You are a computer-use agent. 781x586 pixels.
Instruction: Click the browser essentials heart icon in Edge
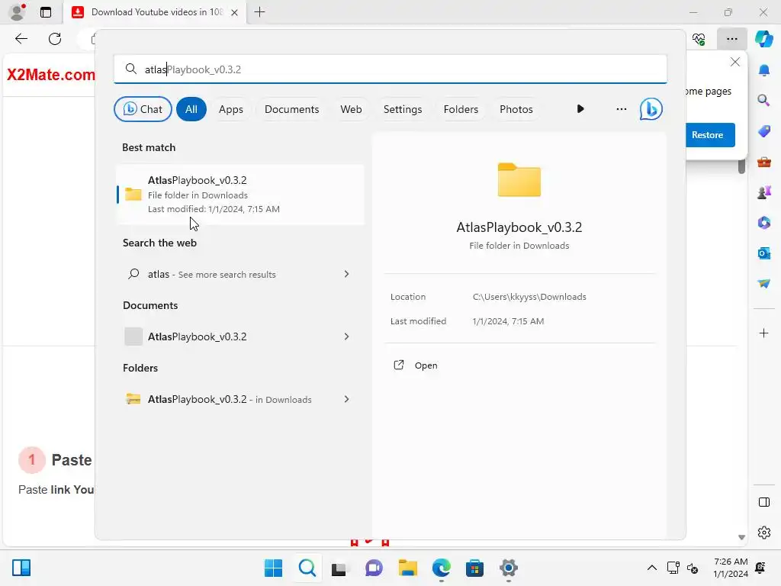tap(699, 39)
